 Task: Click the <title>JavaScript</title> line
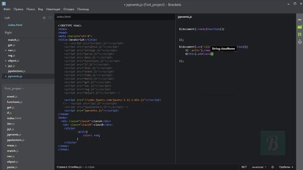(x=78, y=40)
